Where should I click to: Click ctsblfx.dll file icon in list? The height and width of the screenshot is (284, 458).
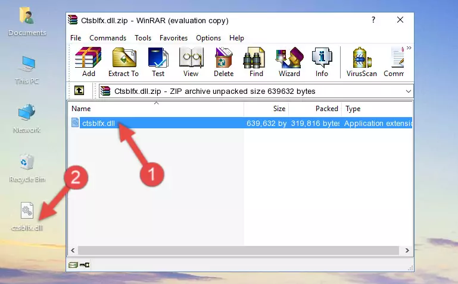pos(75,122)
